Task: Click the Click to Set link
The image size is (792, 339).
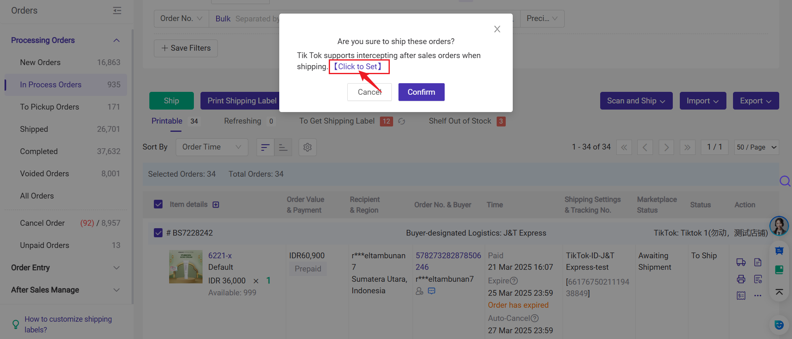Action: click(358, 67)
